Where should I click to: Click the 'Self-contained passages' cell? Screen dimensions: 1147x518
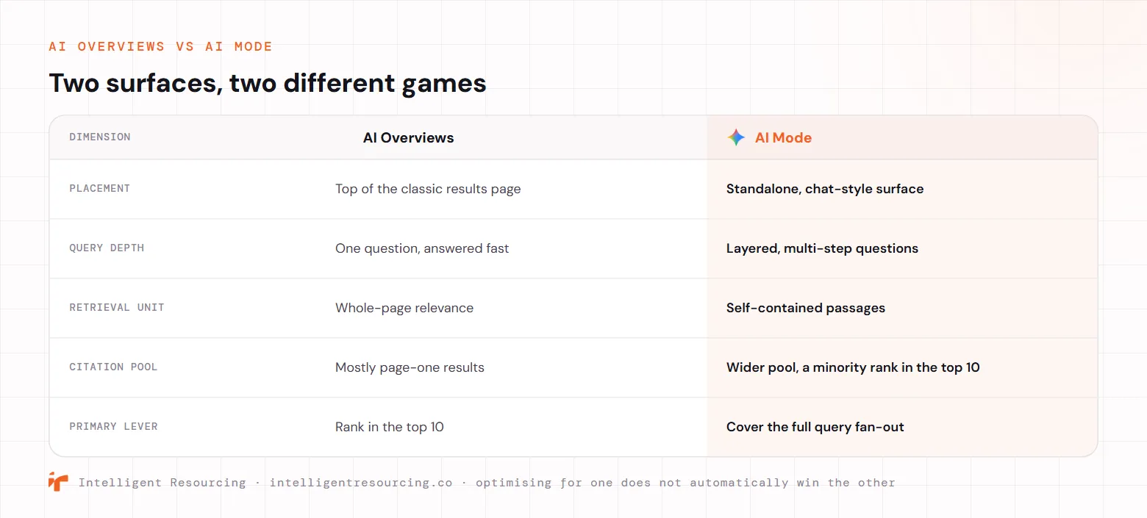pyautogui.click(x=806, y=308)
